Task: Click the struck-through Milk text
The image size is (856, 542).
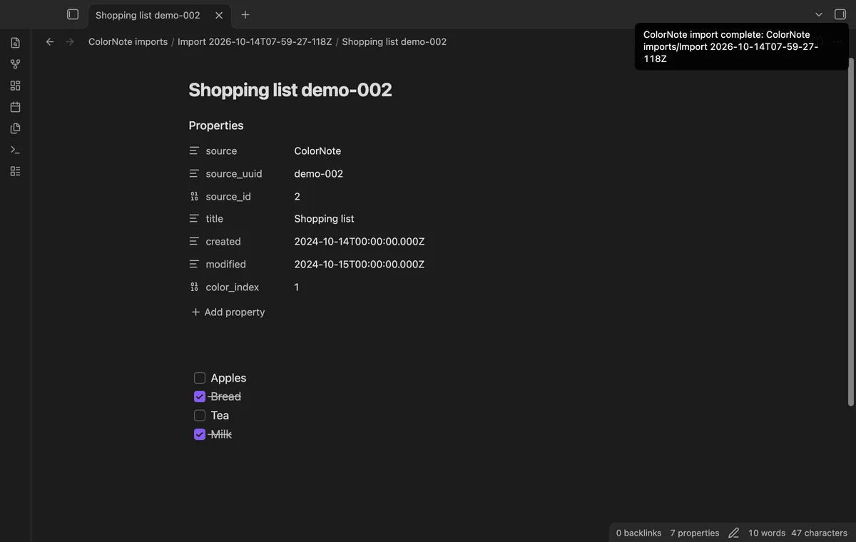Action: (221, 434)
